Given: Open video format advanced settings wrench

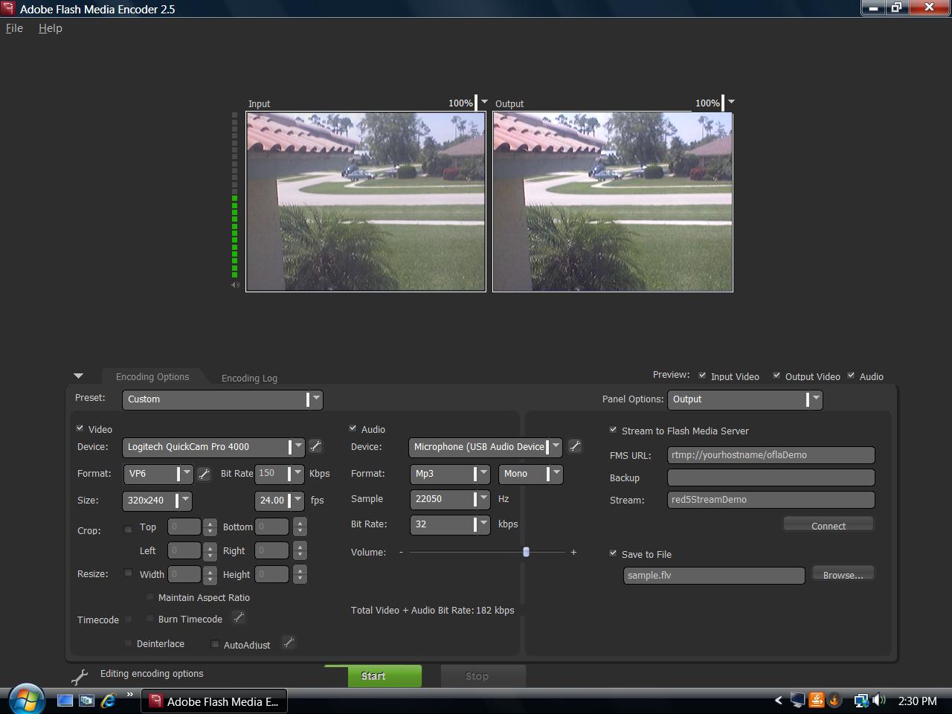Looking at the screenshot, I should tap(204, 474).
